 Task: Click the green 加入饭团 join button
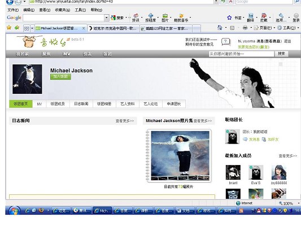[60, 77]
